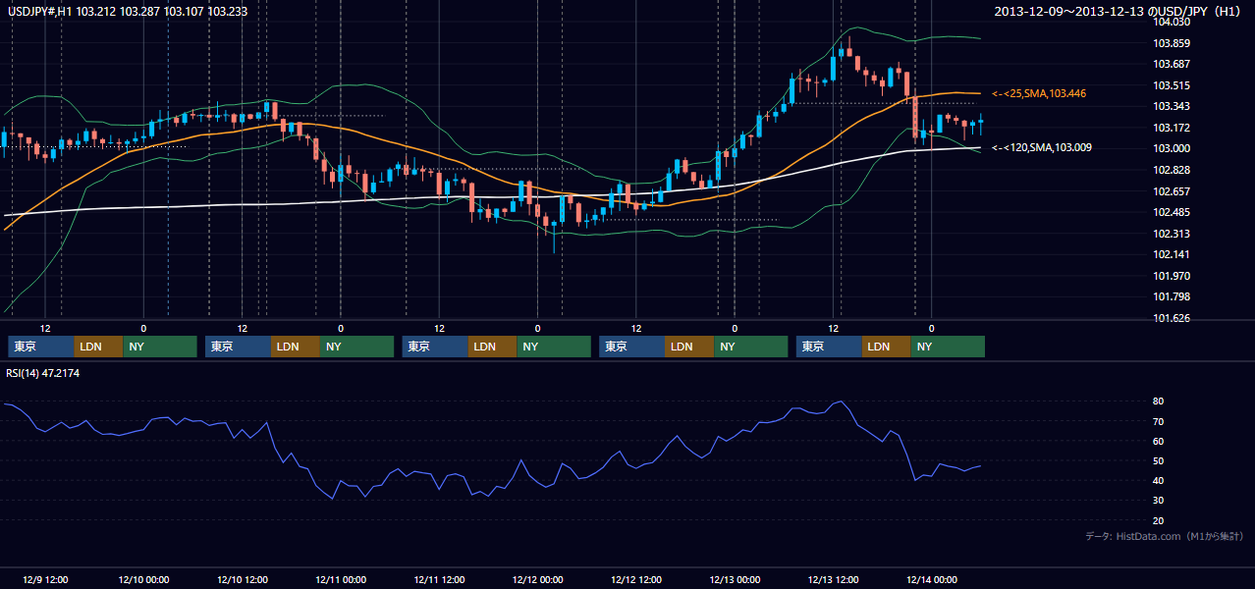Click price axis value 102.313
This screenshot has width=1255, height=589.
pos(1172,234)
